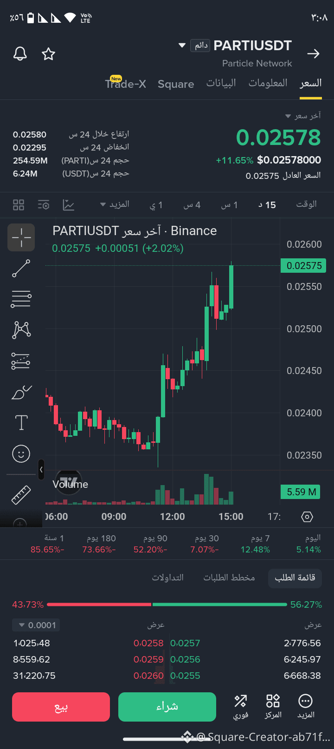Collapse the drawing toolbar with side arrow
Image resolution: width=334 pixels, height=749 pixels.
(x=41, y=470)
